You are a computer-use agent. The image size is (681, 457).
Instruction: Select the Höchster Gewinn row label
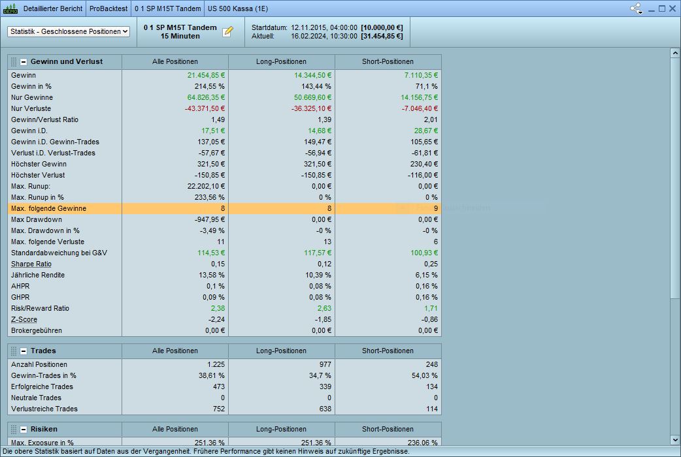pos(39,164)
